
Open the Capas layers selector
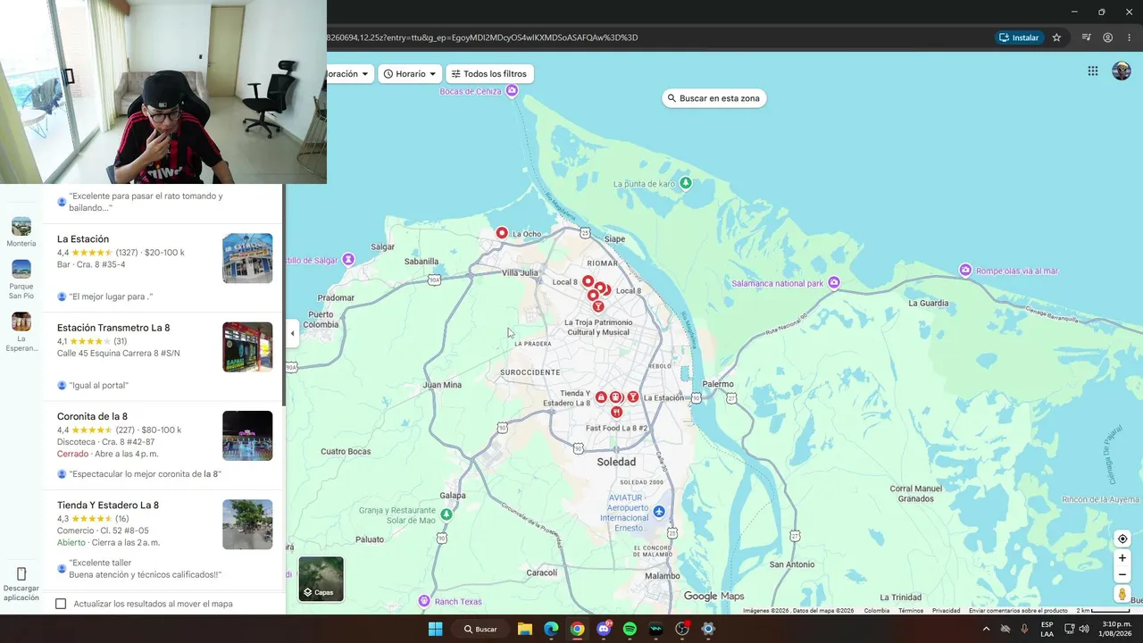coord(321,580)
